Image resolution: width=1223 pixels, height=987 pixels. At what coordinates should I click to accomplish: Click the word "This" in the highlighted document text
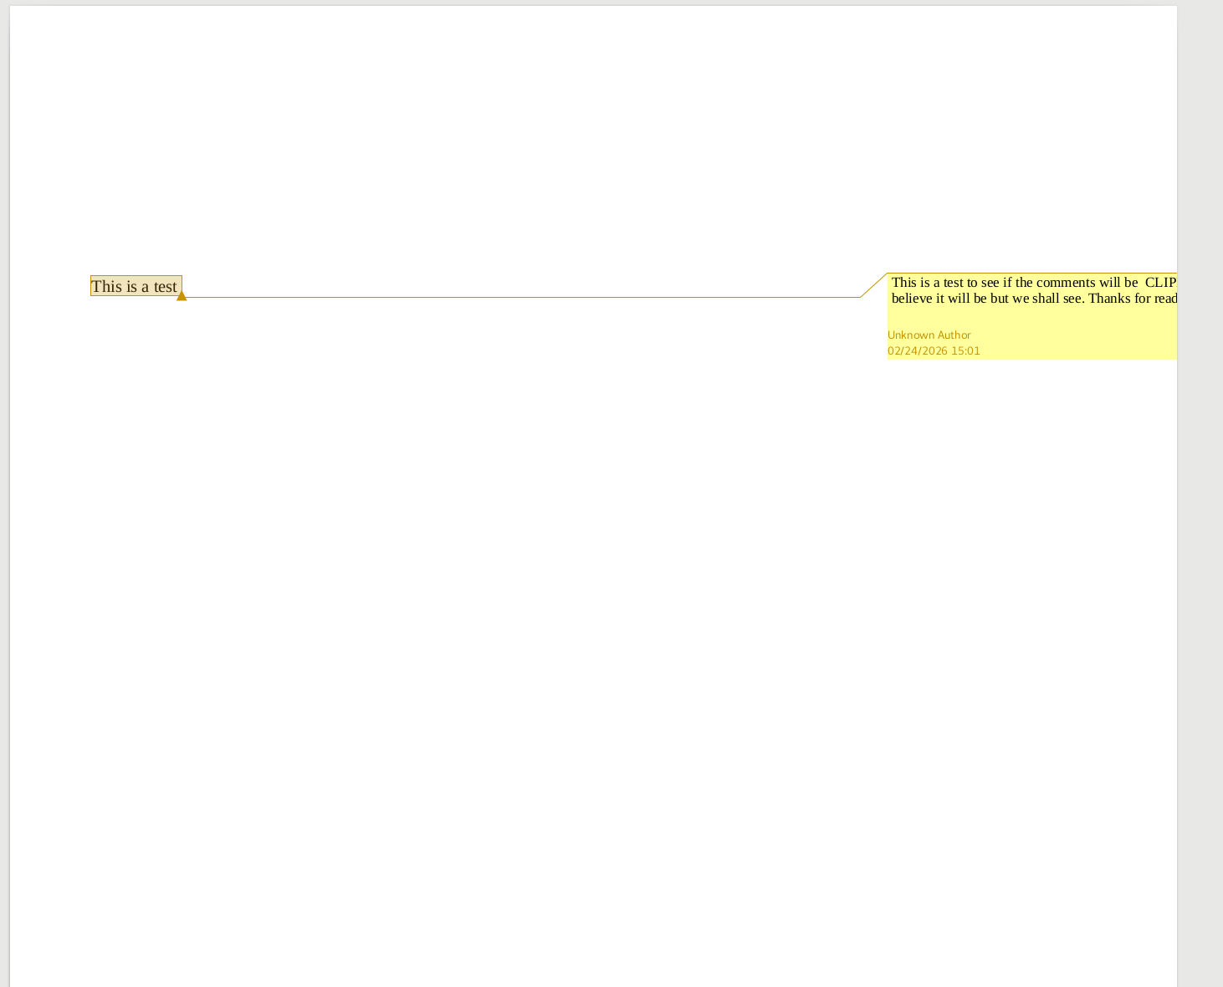click(107, 286)
